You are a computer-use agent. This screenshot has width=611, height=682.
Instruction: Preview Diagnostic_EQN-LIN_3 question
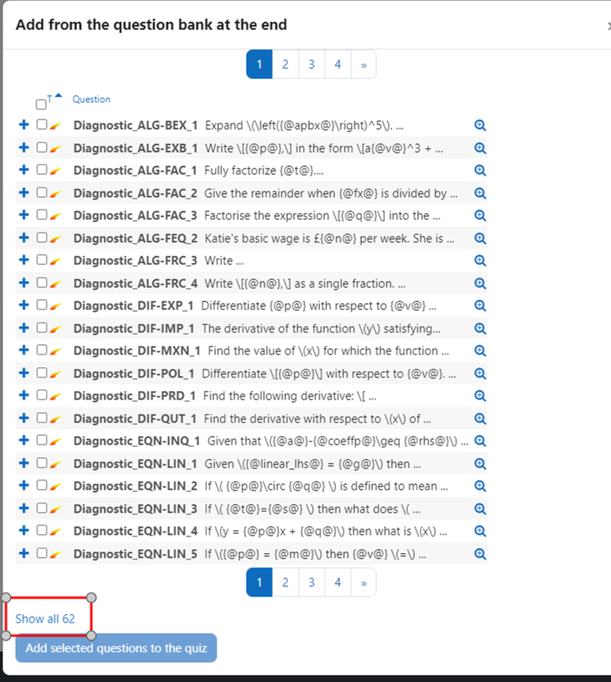(x=480, y=509)
